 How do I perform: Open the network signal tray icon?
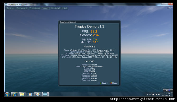(x=156, y=94)
